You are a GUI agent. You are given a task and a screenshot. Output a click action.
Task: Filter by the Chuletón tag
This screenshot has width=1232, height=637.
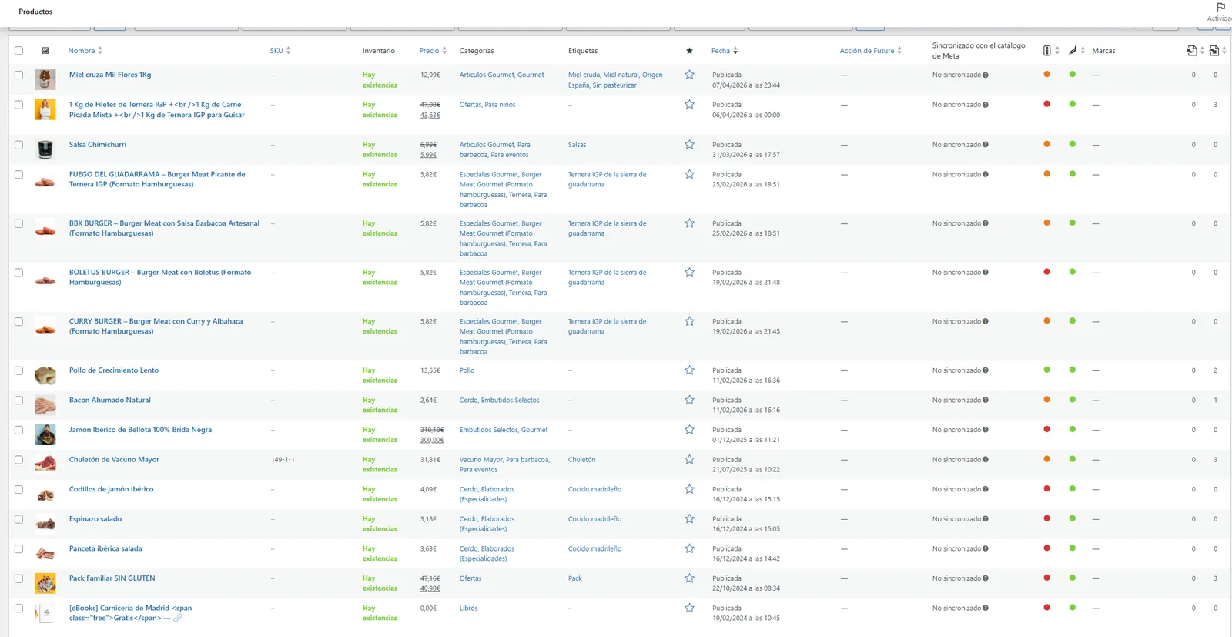(x=581, y=460)
